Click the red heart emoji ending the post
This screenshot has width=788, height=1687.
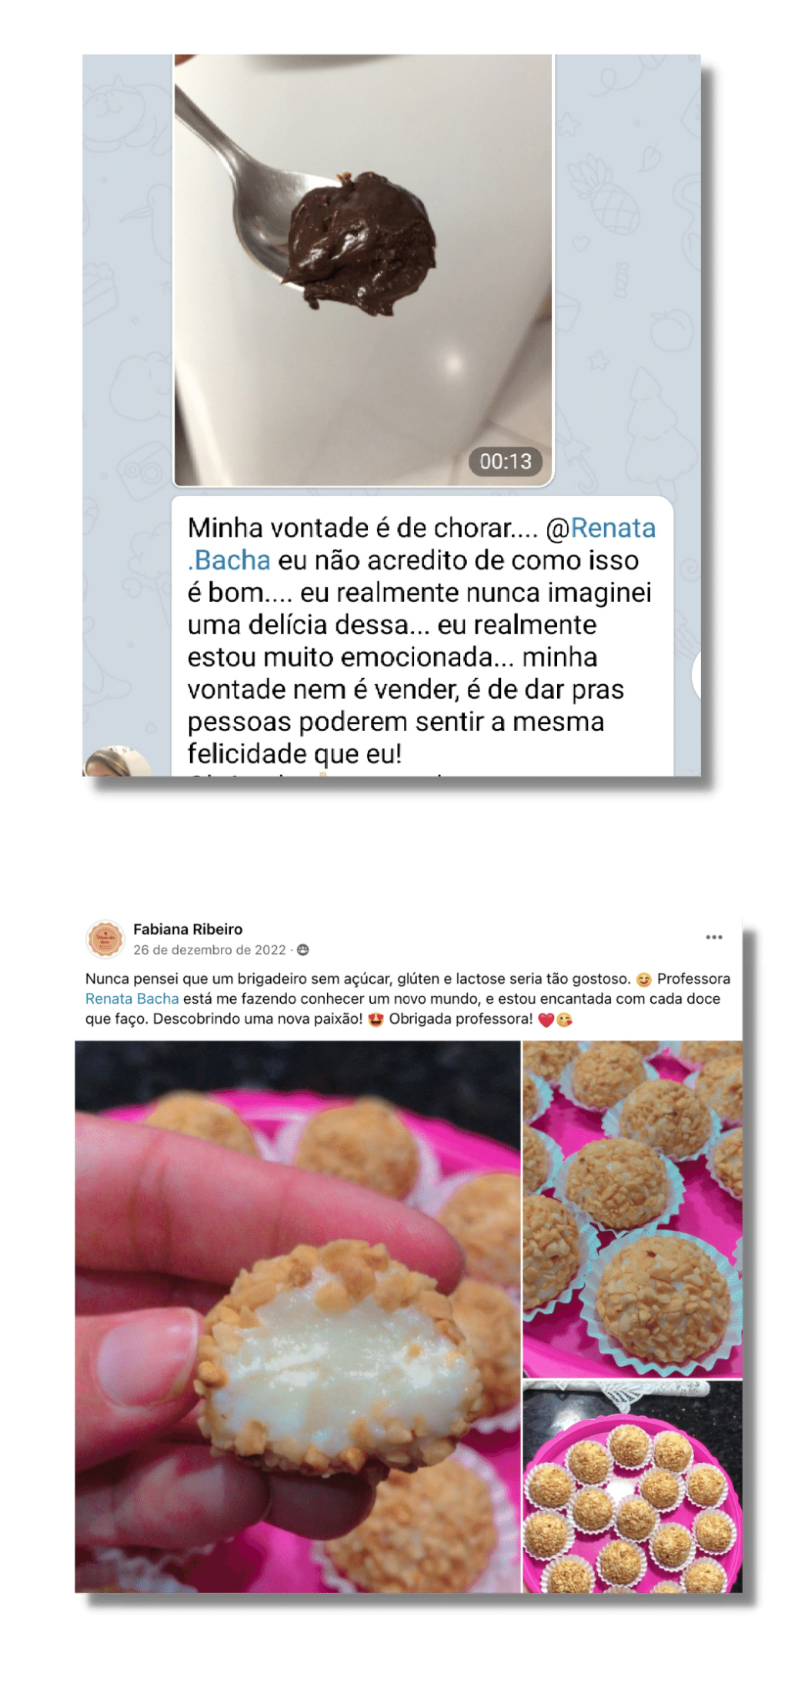[546, 1020]
